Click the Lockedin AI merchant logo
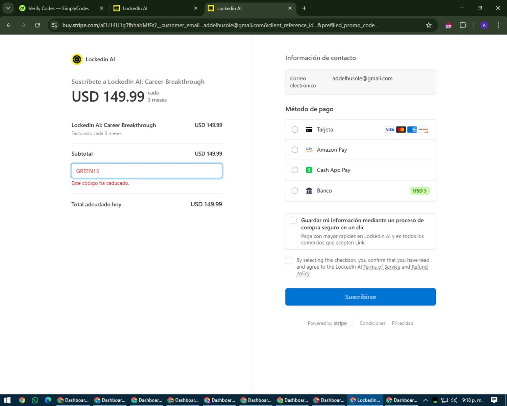 pos(77,59)
